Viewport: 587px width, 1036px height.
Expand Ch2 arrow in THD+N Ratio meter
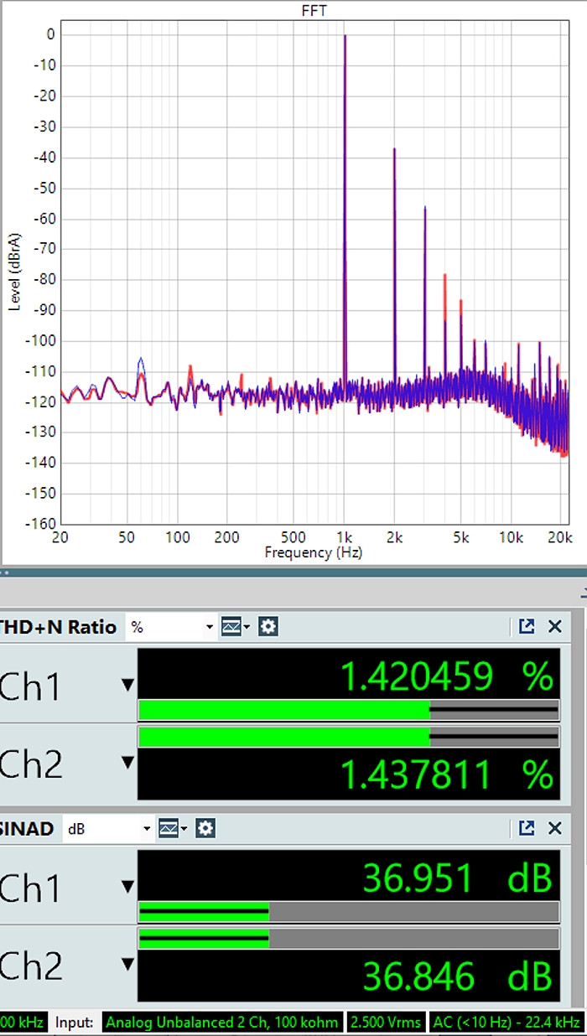click(127, 762)
